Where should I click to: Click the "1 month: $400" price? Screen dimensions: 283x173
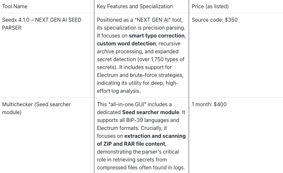point(209,104)
